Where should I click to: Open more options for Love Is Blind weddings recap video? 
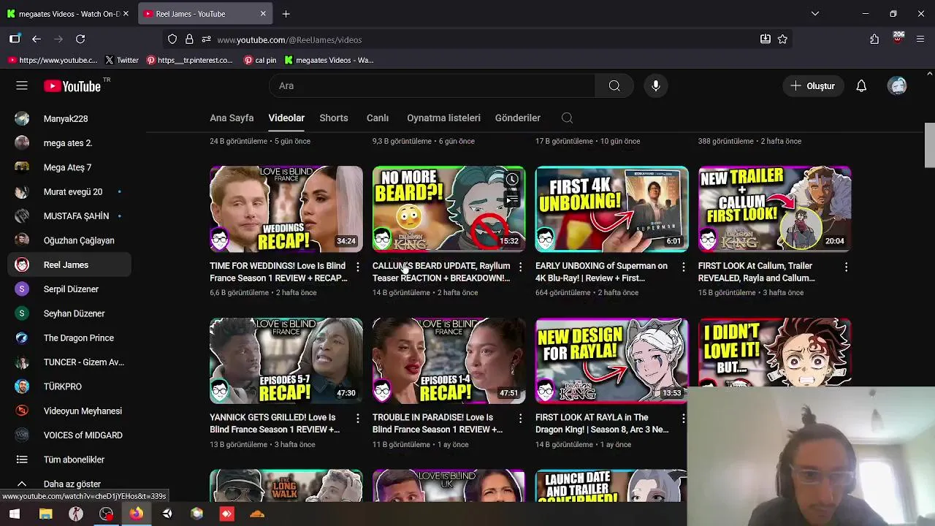[x=357, y=267]
